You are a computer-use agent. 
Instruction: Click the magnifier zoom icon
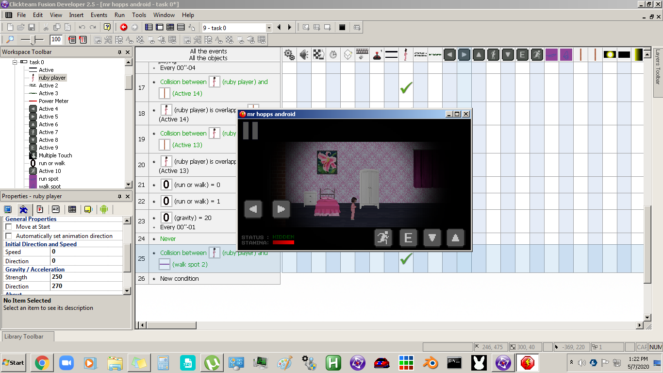pos(10,40)
